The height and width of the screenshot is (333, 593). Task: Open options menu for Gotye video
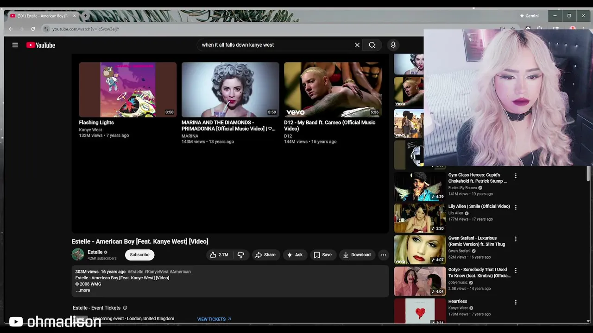point(516,270)
